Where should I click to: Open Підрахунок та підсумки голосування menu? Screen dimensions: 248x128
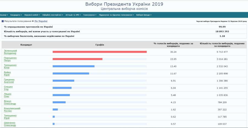(116, 15)
